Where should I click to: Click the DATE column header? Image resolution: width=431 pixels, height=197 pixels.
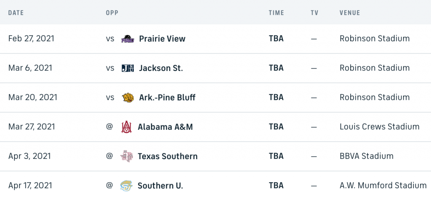[x=16, y=13]
